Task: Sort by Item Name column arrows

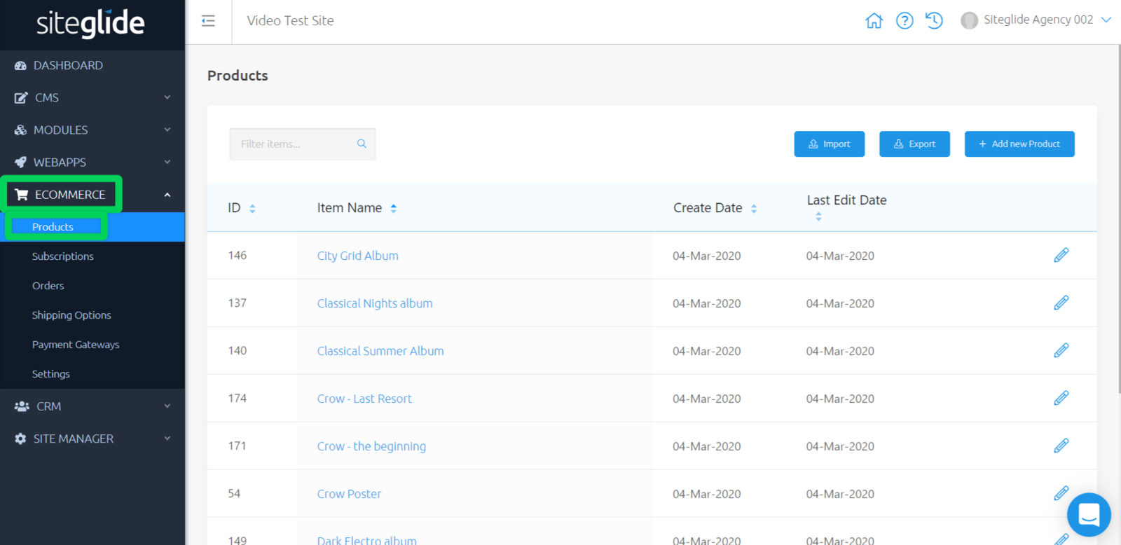Action: [394, 209]
